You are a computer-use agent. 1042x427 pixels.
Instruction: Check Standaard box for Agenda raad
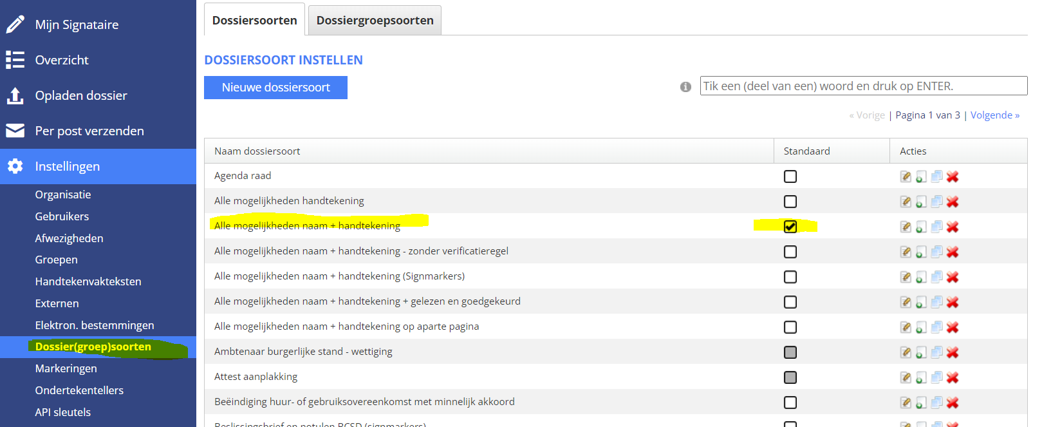790,176
